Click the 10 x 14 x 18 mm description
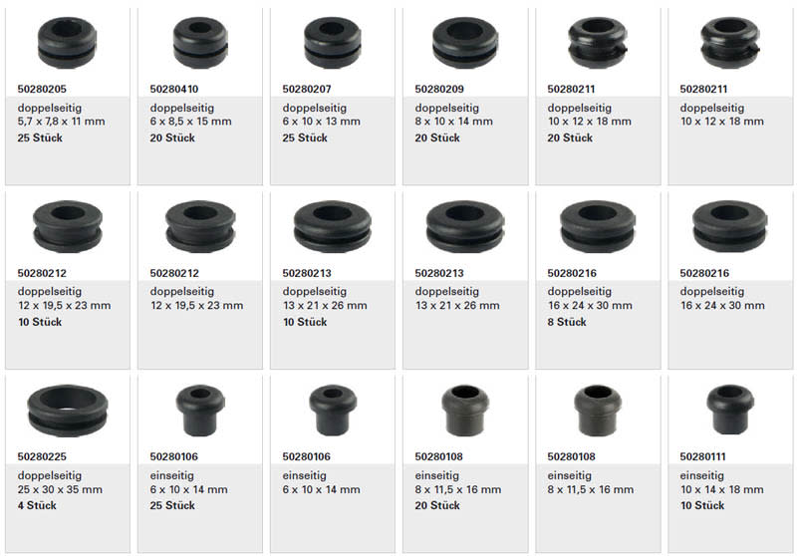 tap(721, 489)
